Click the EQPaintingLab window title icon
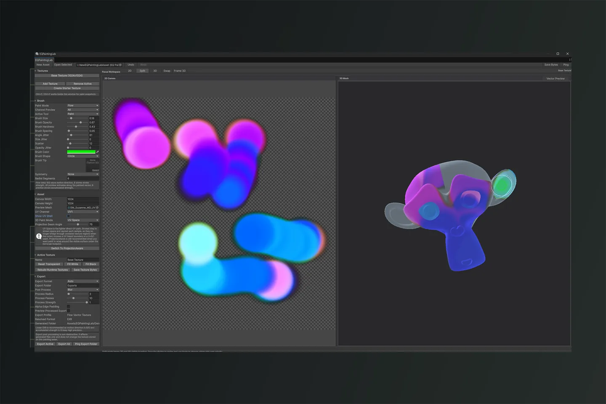The image size is (606, 404). pos(37,54)
